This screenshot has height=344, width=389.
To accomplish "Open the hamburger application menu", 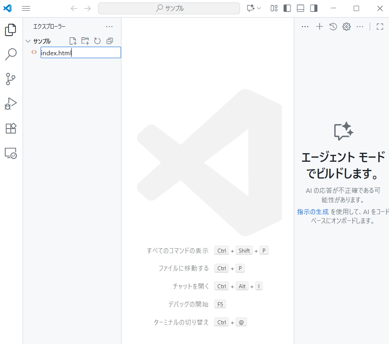I will tap(26, 8).
